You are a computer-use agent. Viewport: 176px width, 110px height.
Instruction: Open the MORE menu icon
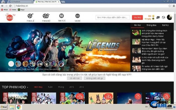pos(77,16)
